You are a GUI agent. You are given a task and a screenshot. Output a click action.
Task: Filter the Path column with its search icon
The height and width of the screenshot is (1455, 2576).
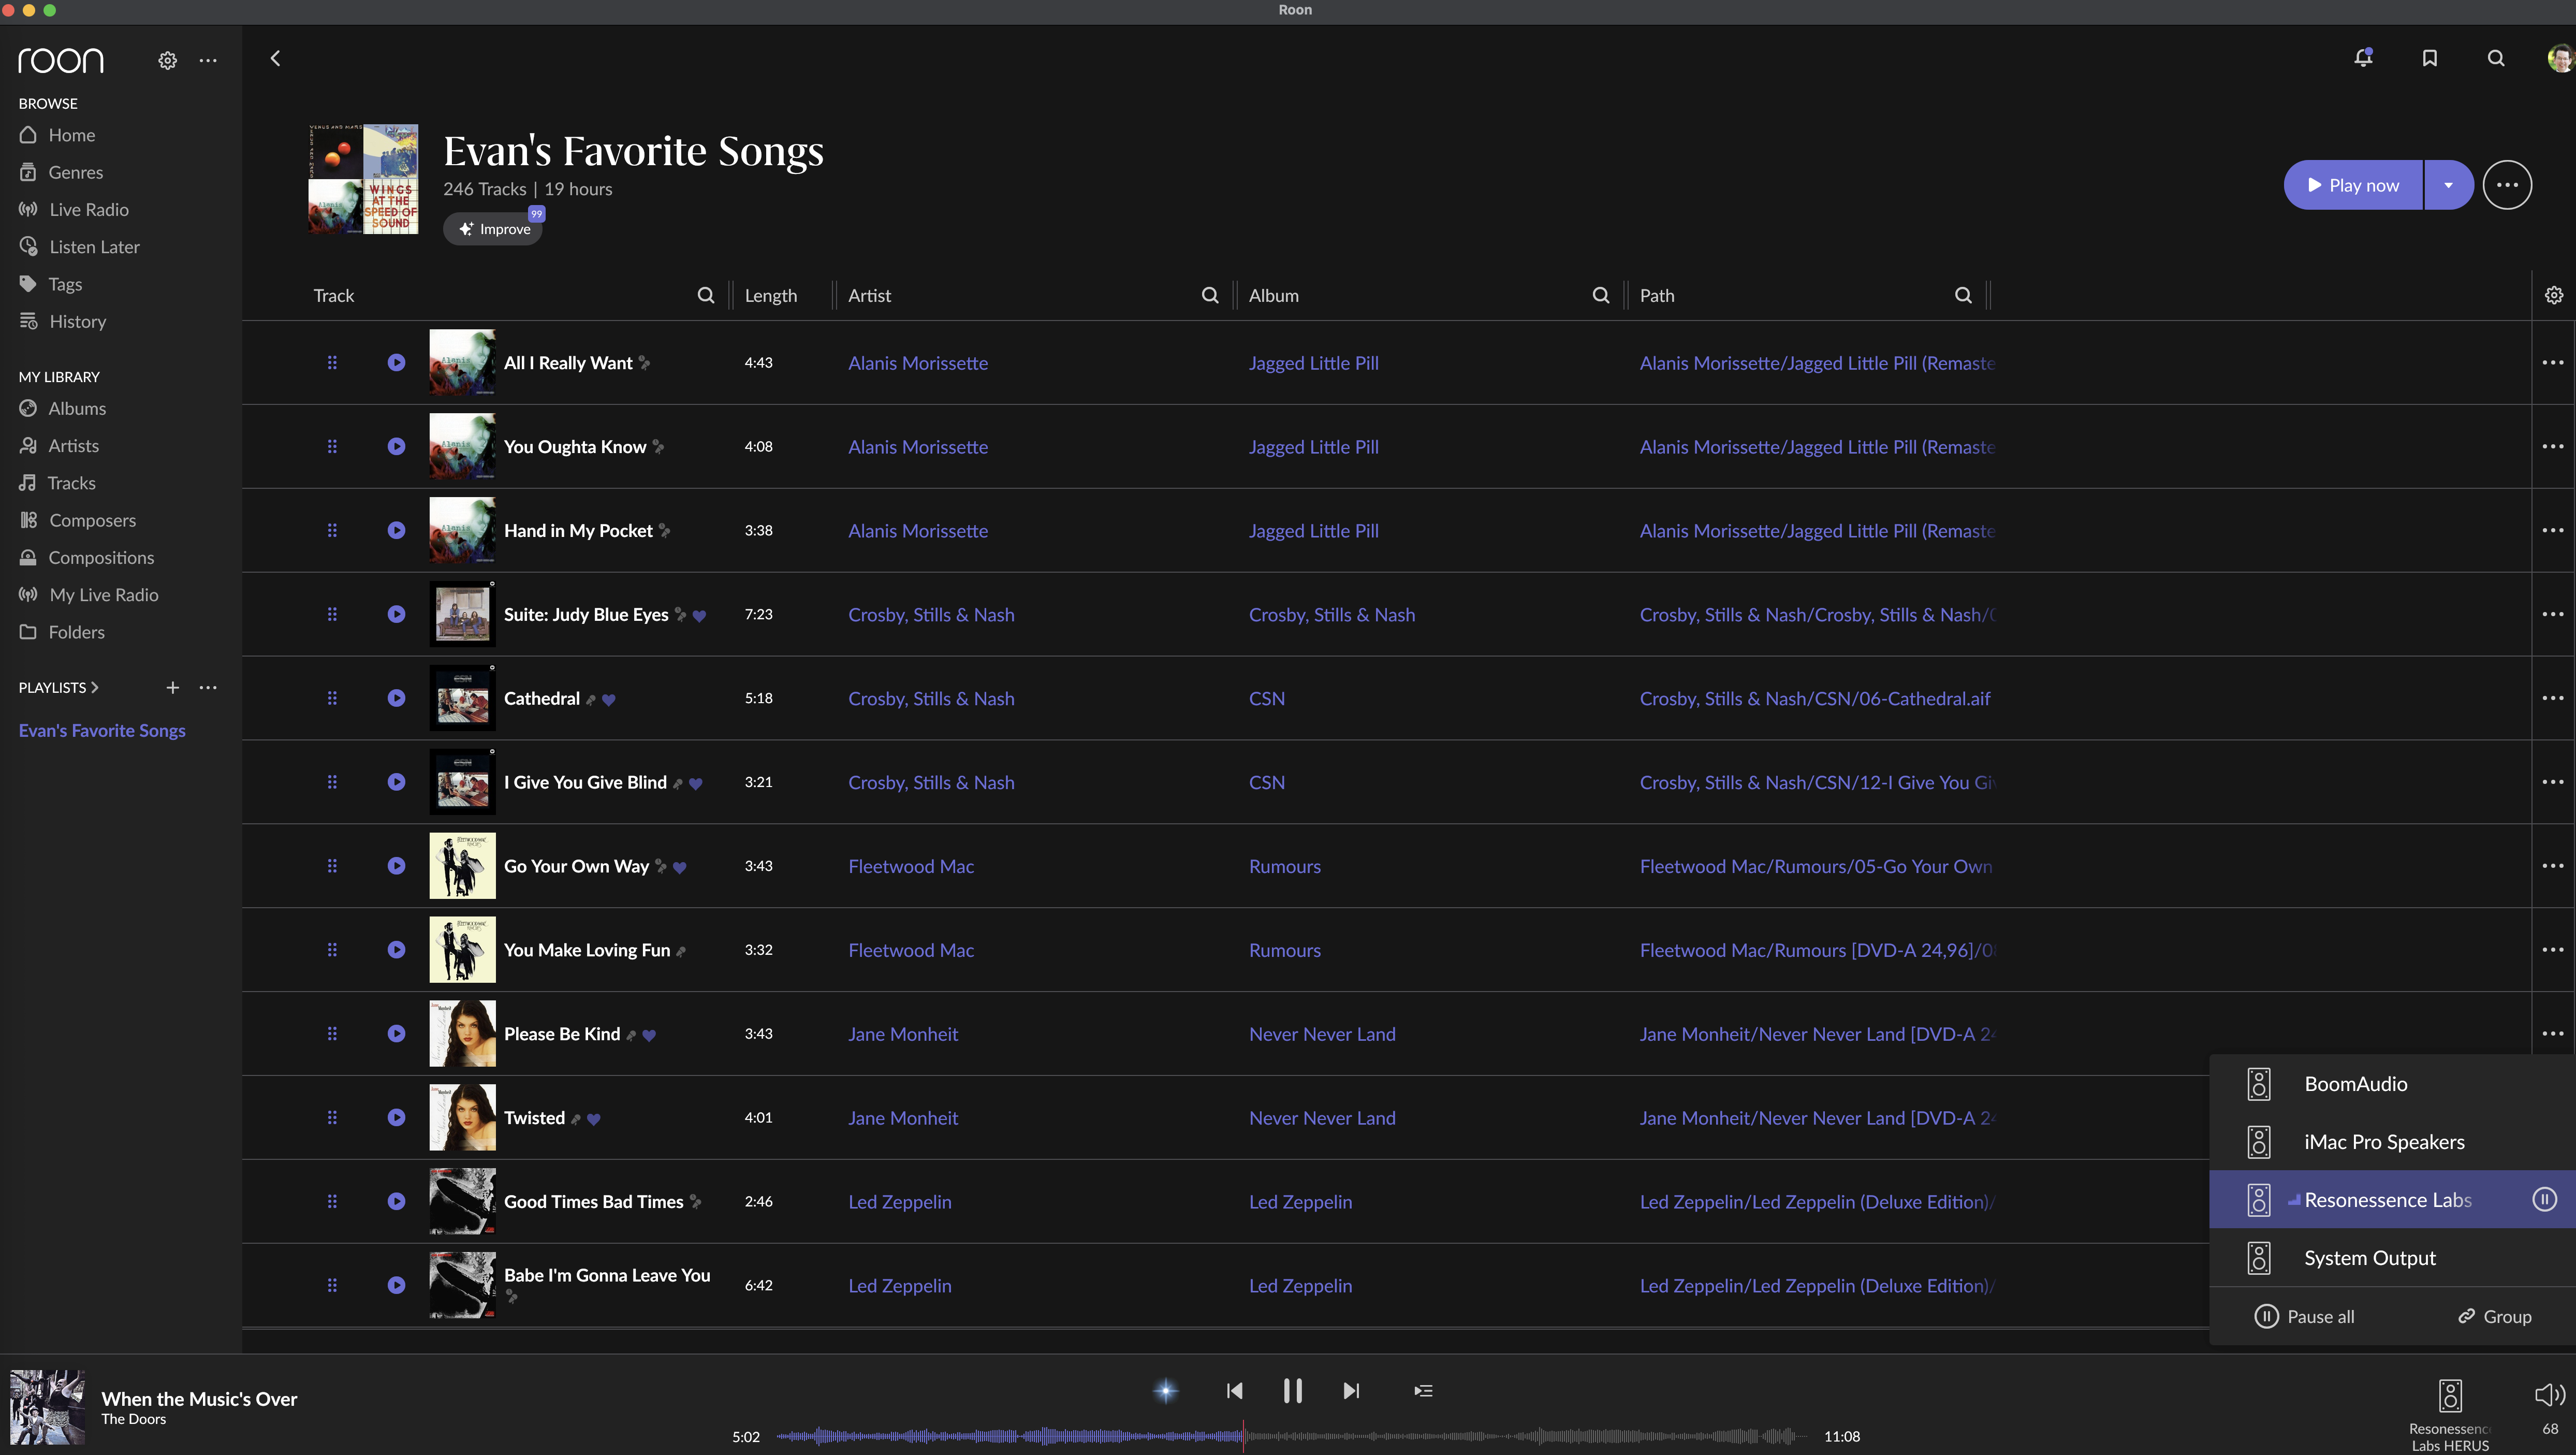point(1963,295)
